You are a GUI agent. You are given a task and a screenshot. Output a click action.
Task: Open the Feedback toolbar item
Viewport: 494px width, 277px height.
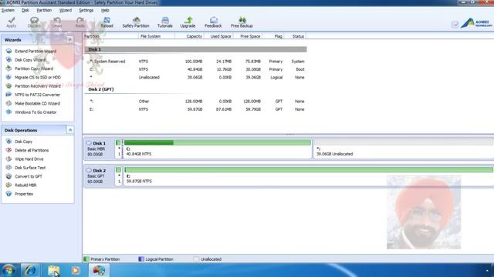(x=213, y=22)
